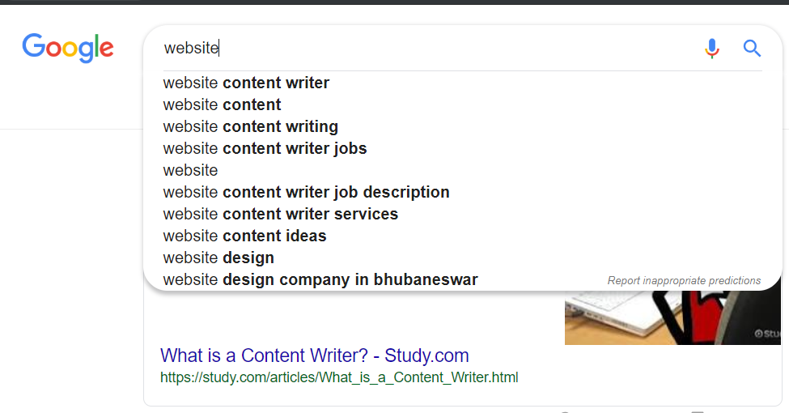
Task: Click the voice search microphone icon
Action: tap(711, 49)
